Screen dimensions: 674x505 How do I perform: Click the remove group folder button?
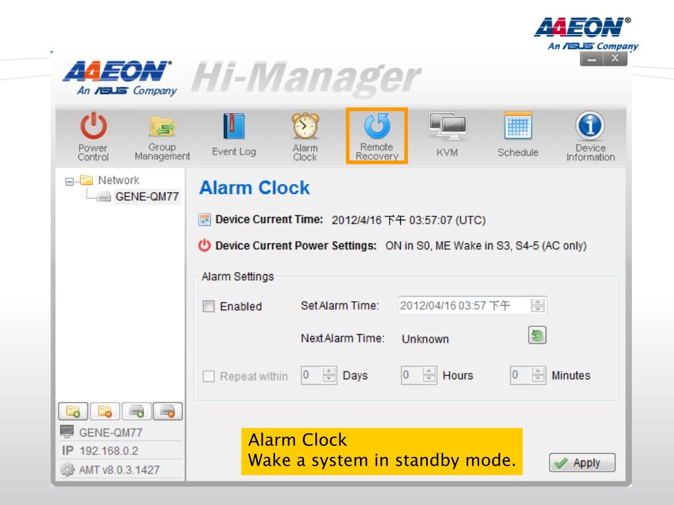click(x=105, y=412)
